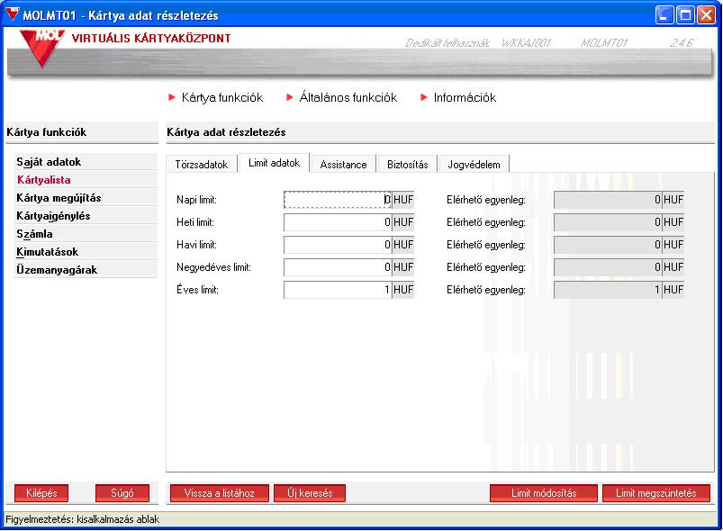This screenshot has width=723, height=531.
Task: Open Kimutatások sidebar item
Action: [86, 252]
